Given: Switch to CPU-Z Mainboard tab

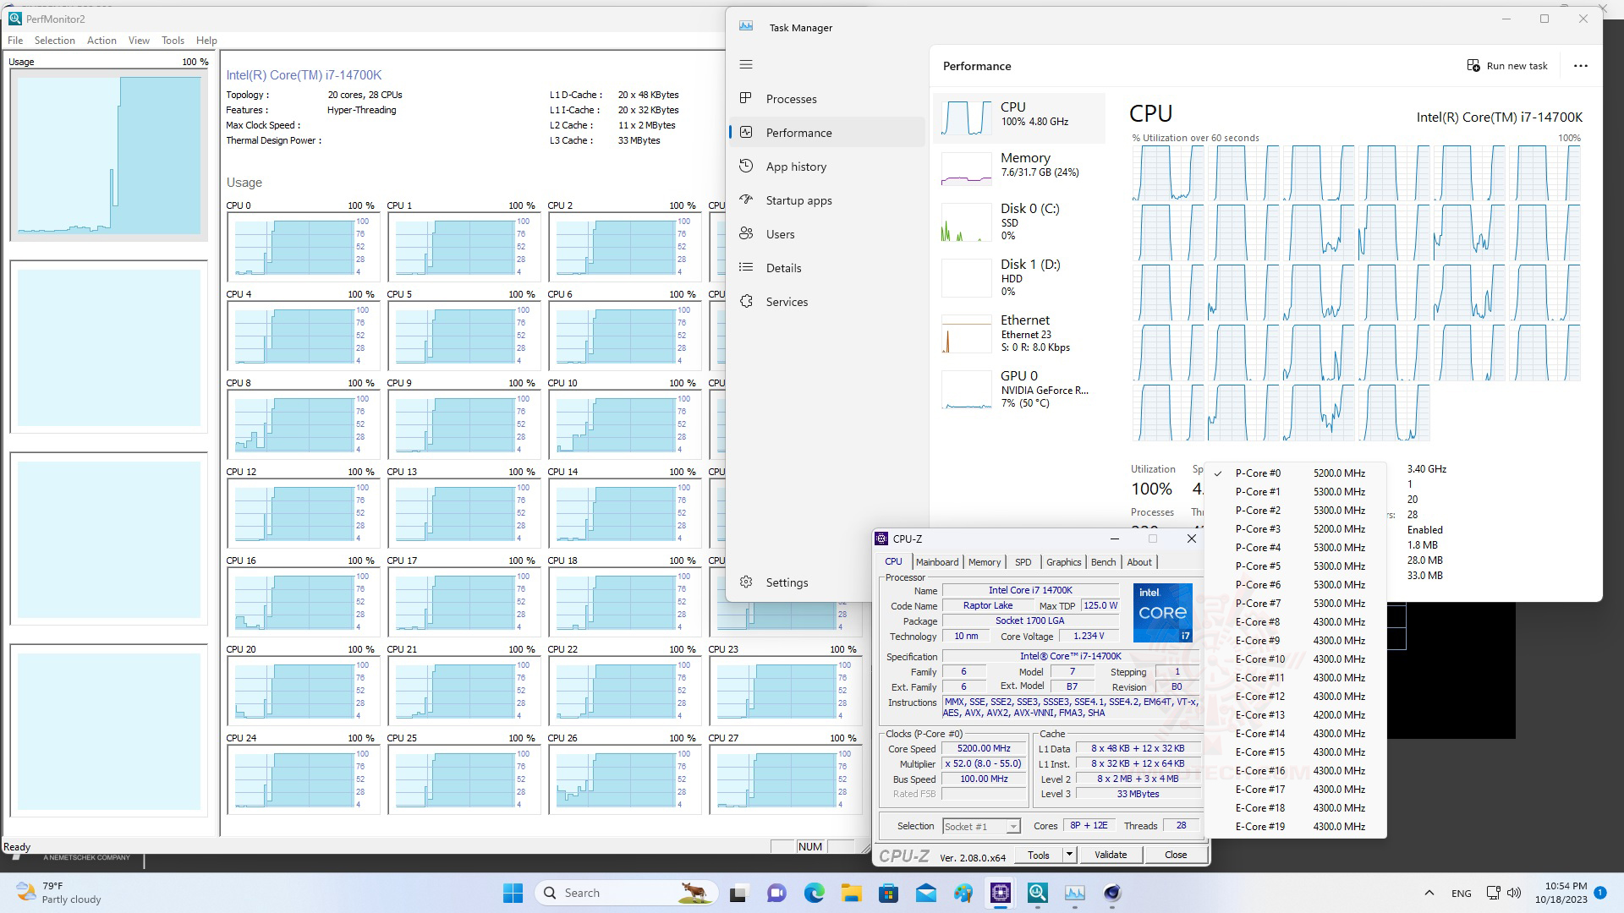Looking at the screenshot, I should 936,562.
